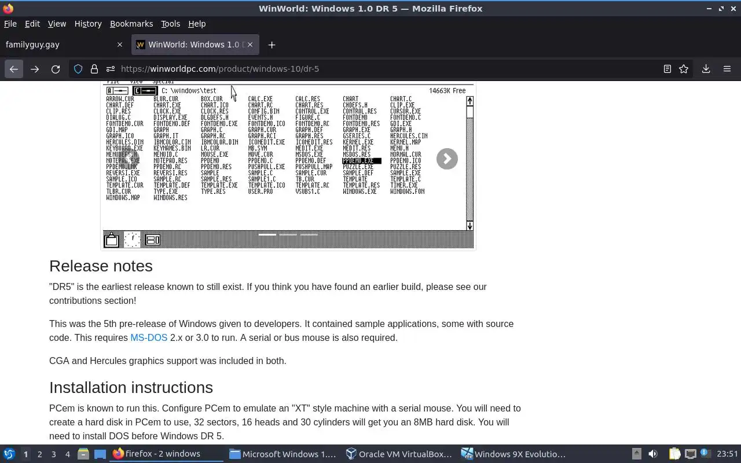Open the volume control in the system tray
Viewport: 741px width, 463px height.
tap(653, 454)
